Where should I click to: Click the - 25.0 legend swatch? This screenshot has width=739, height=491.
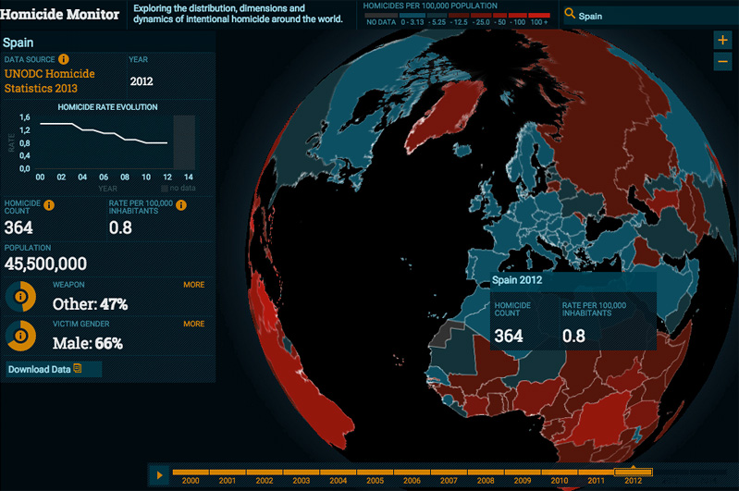481,16
